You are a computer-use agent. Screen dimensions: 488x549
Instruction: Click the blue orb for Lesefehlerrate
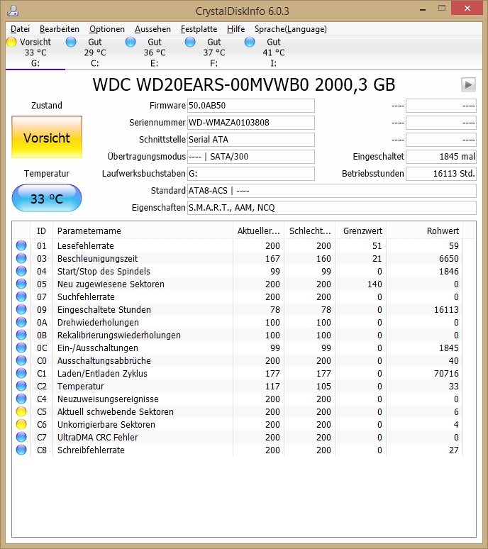21,245
